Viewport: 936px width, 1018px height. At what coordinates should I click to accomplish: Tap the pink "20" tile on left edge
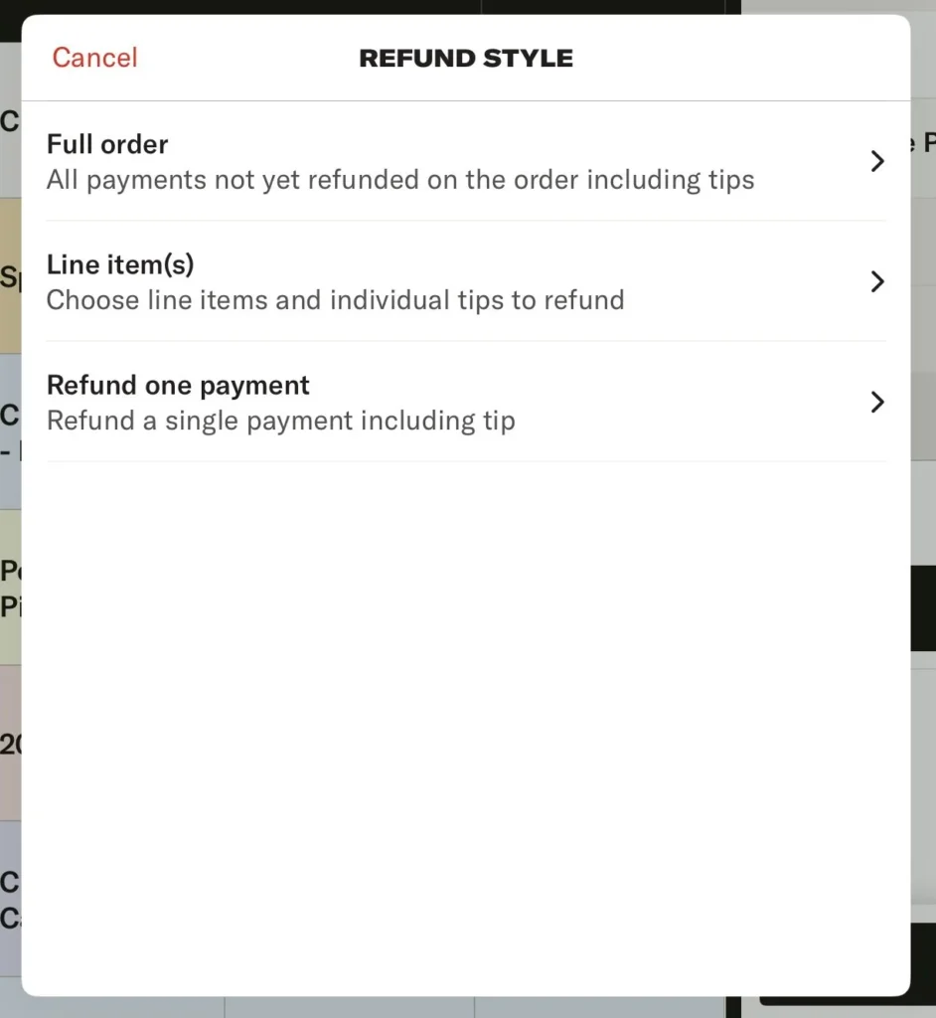click(x=10, y=743)
